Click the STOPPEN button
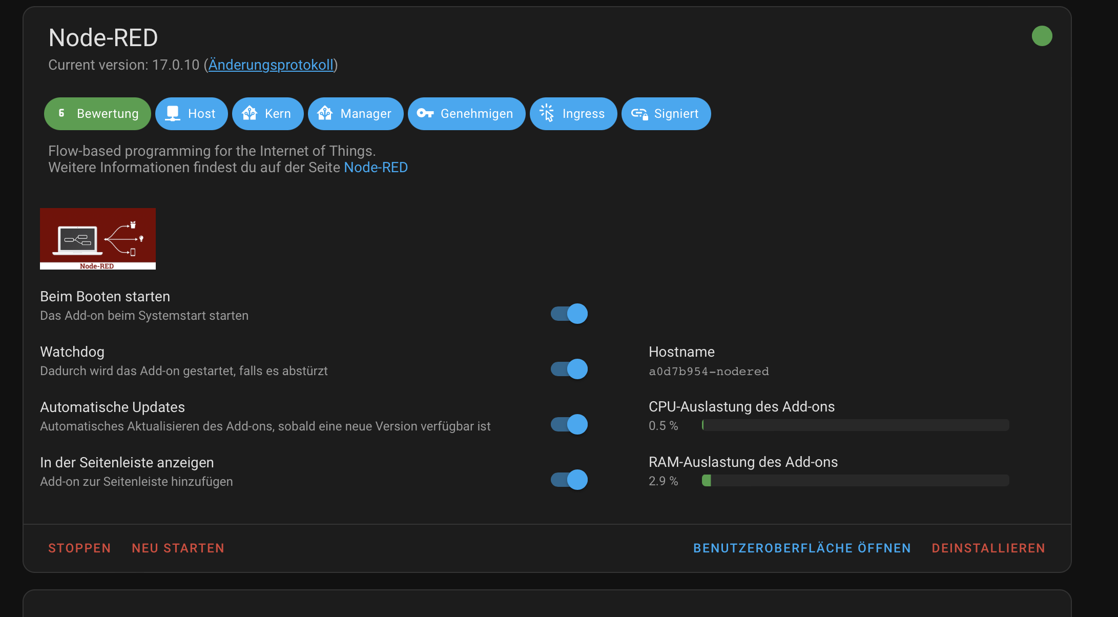The width and height of the screenshot is (1118, 617). 79,548
